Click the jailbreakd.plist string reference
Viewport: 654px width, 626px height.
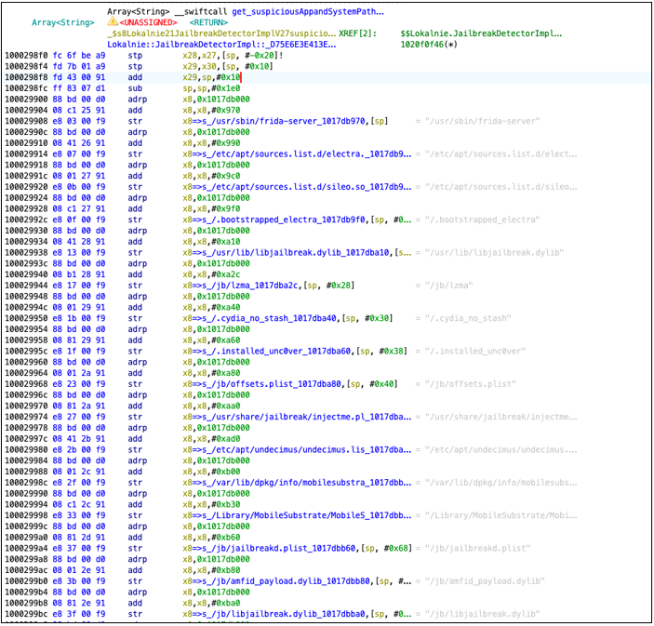[x=276, y=549]
